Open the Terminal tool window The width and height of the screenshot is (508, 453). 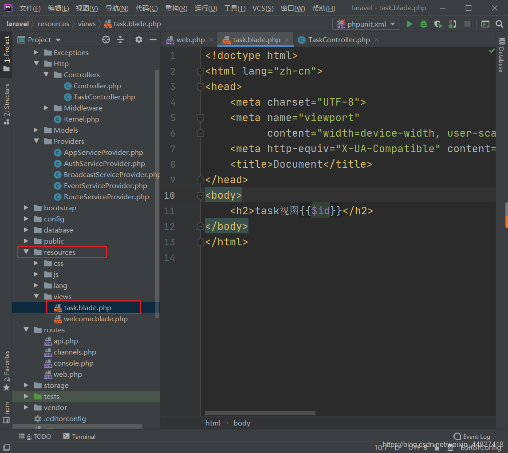(x=79, y=437)
